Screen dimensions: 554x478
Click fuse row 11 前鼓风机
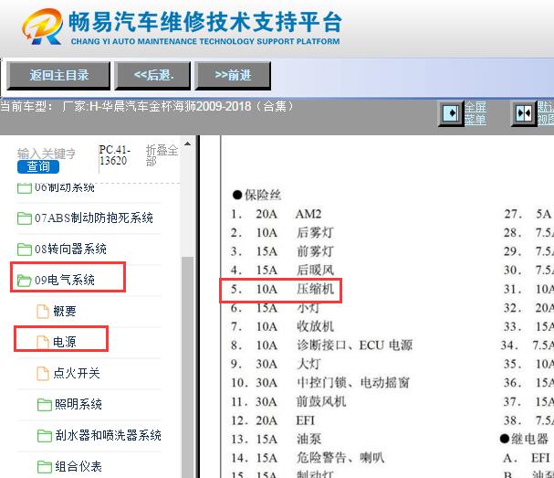point(288,401)
